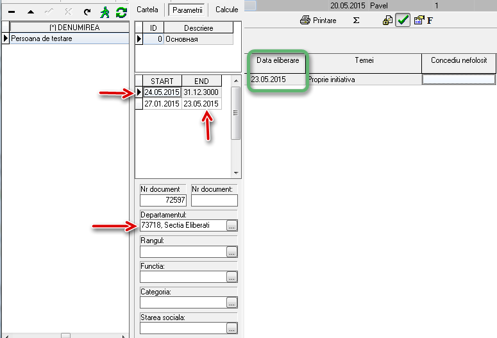Click the up-arrow edit record icon
Viewport: 497px width, 338px height.
(31, 12)
